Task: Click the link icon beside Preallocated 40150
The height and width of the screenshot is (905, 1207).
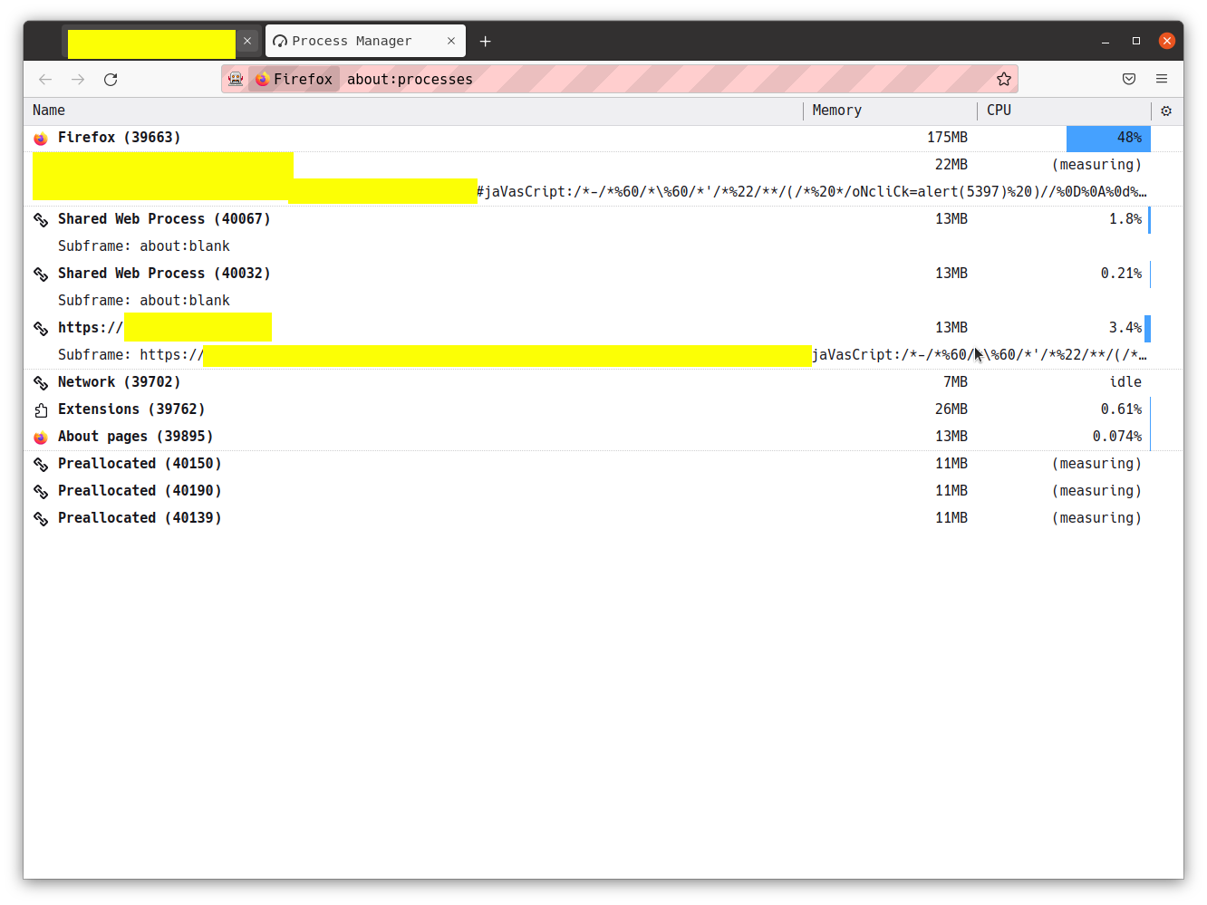Action: (40, 464)
